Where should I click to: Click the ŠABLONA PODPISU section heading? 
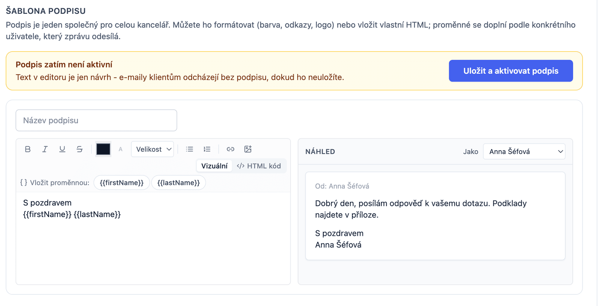[46, 11]
